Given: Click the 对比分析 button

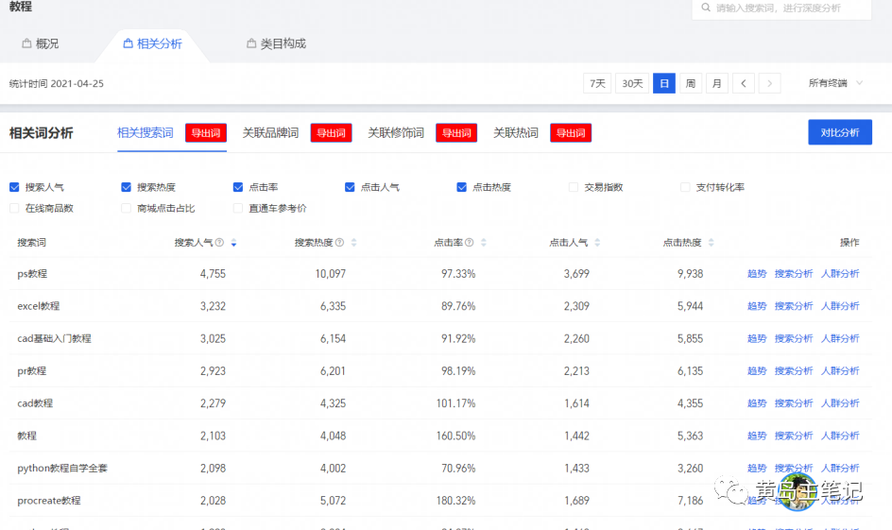Looking at the screenshot, I should click(x=839, y=133).
